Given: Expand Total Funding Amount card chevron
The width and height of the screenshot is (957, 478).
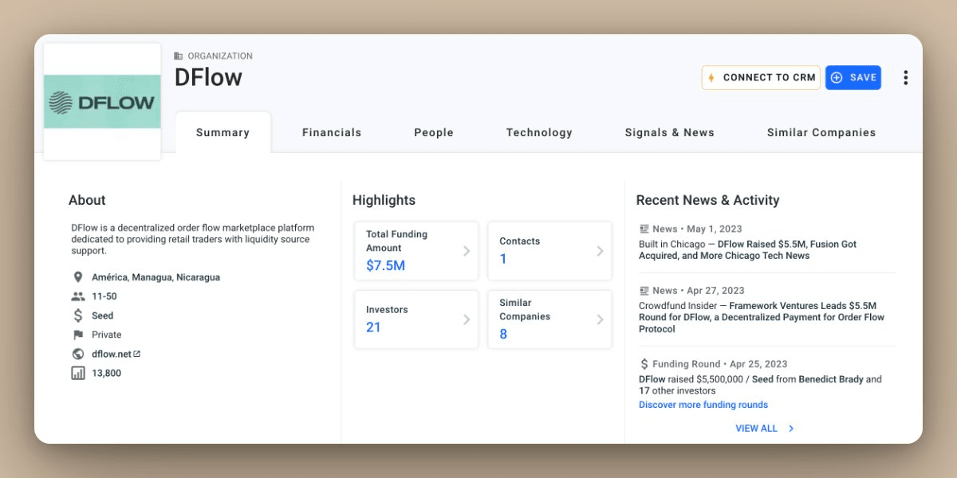Looking at the screenshot, I should point(467,251).
